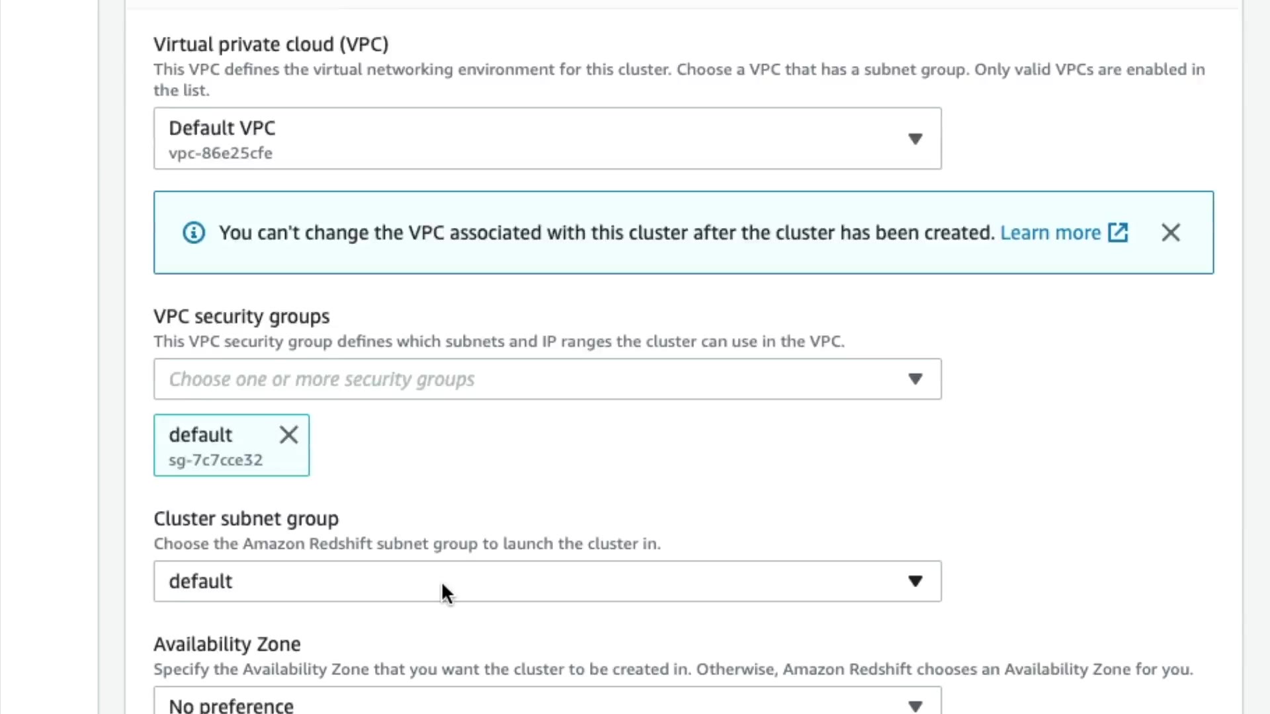Click the external link icon beside Learn more
This screenshot has width=1270, height=714.
[1118, 233]
